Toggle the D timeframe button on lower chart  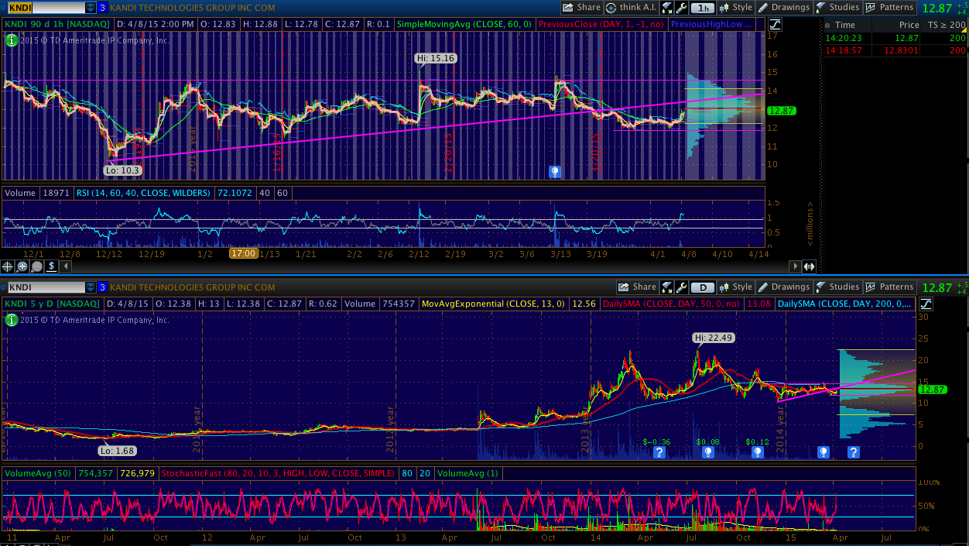(702, 287)
